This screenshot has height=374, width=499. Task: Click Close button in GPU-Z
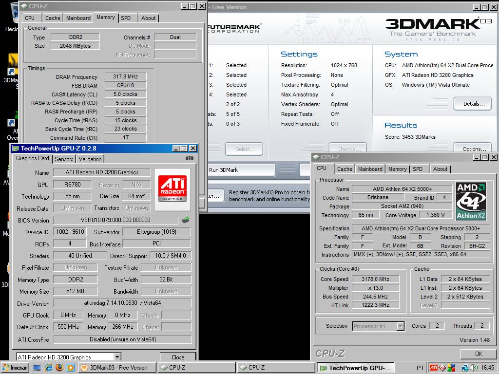pos(178,357)
